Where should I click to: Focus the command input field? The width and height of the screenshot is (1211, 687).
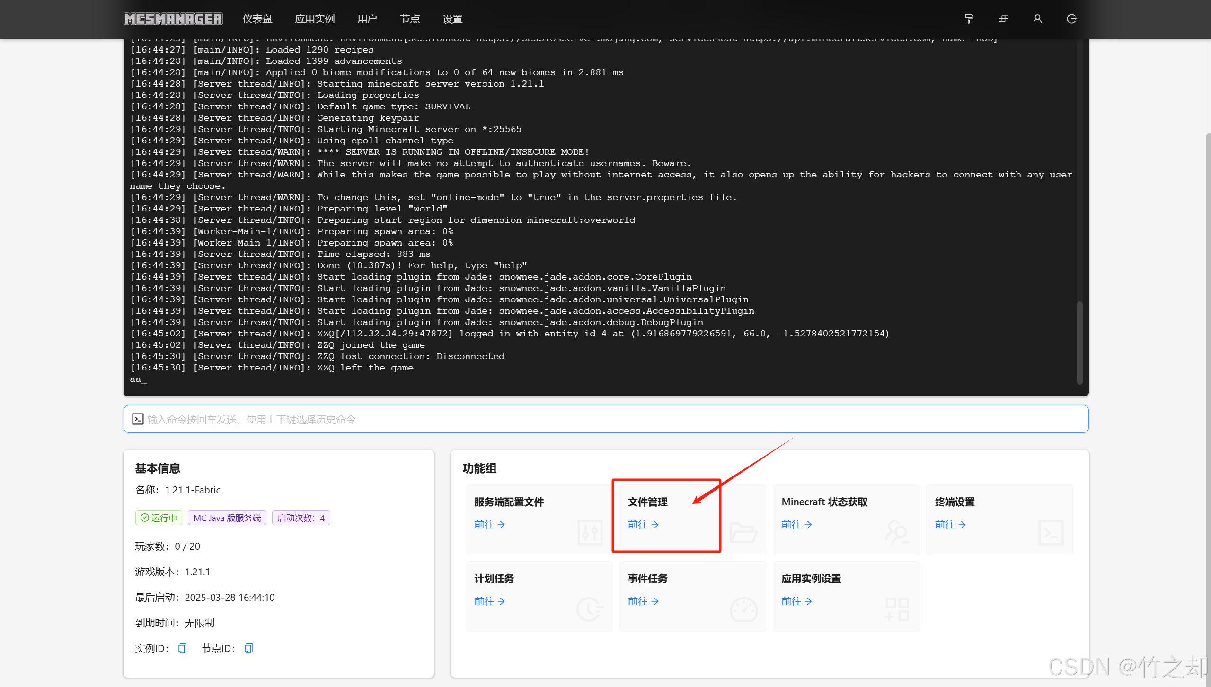606,419
